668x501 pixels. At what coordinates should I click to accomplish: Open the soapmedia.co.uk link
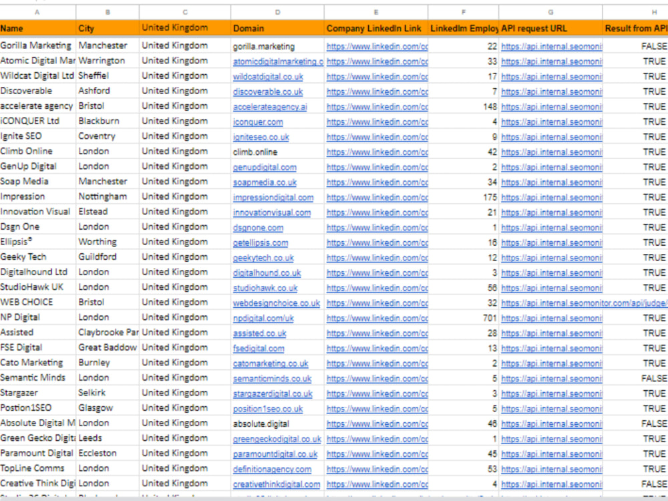[265, 182]
